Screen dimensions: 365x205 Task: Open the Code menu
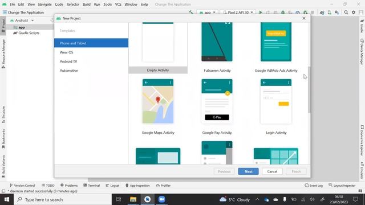(x=59, y=4)
